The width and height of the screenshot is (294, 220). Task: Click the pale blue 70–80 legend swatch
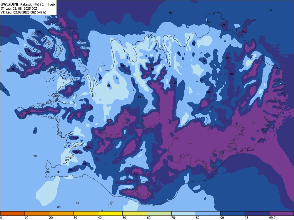[x=184, y=214]
